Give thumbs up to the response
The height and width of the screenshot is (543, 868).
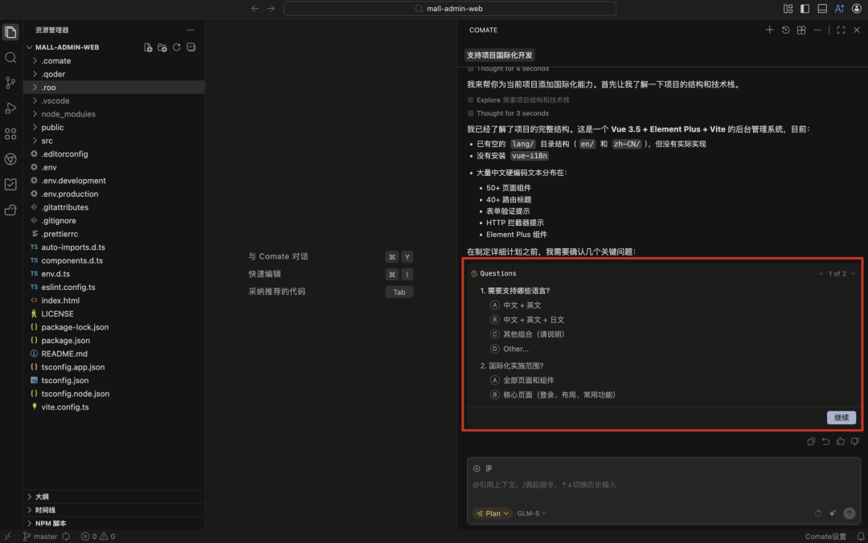click(841, 441)
